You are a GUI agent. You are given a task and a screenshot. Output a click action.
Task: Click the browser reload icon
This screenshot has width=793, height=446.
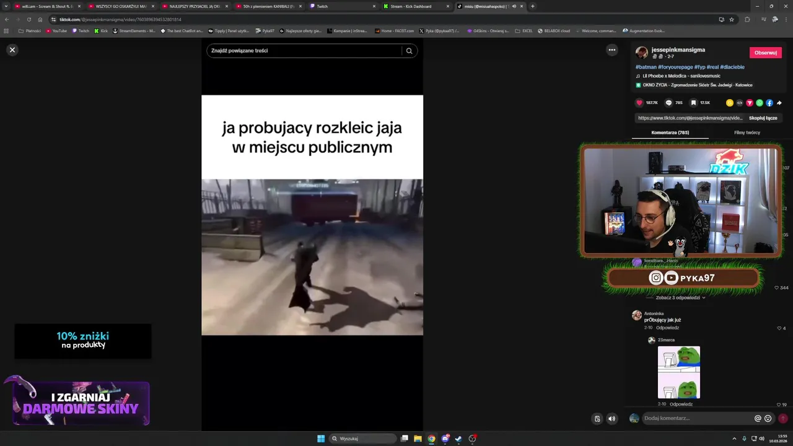[28, 19]
